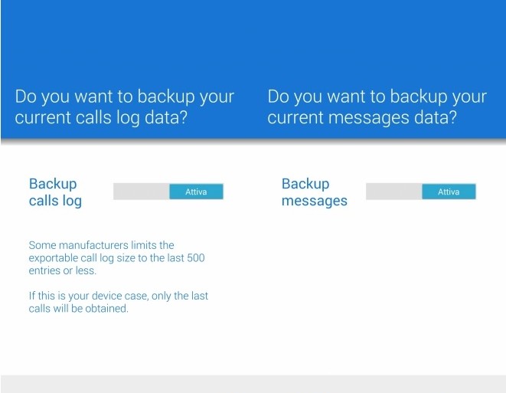
Task: Click gray track of messages switch
Action: (393, 192)
